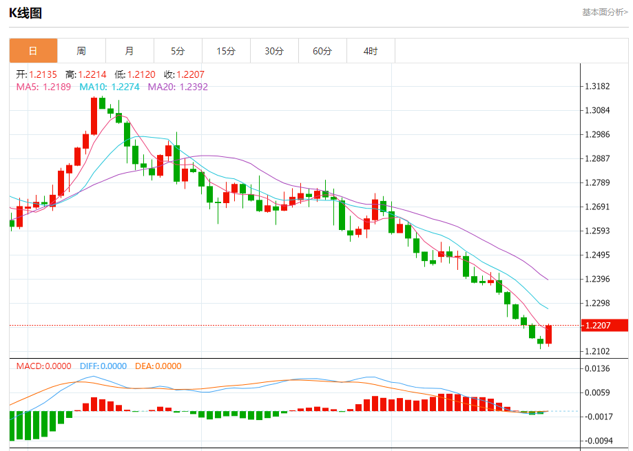This screenshot has width=633, height=451.
Task: Click the 1.2691 price axis label
Action: [597, 207]
